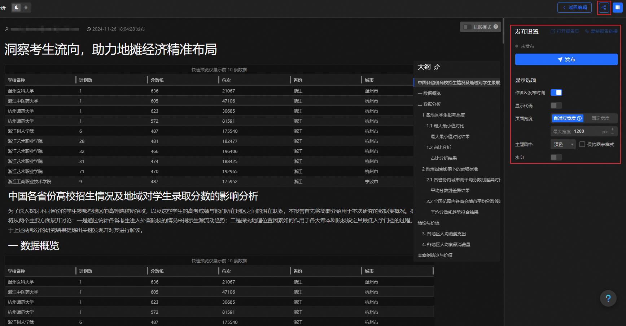Toggle the side panel layout icon
This screenshot has width=626, height=326.
click(617, 8)
